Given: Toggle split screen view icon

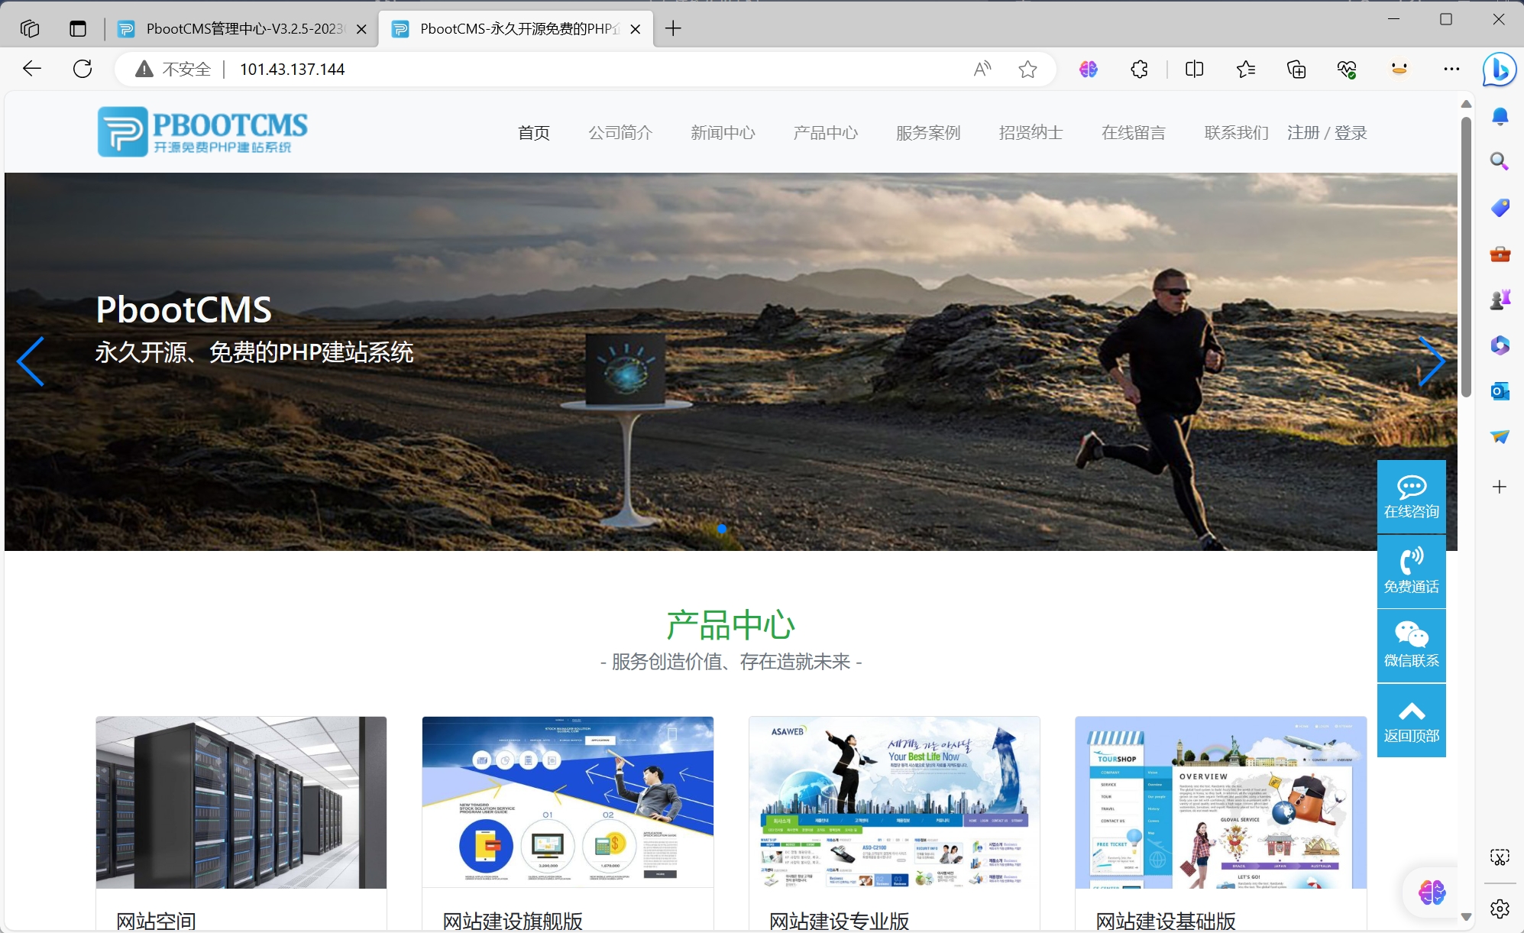Looking at the screenshot, I should tap(1194, 70).
